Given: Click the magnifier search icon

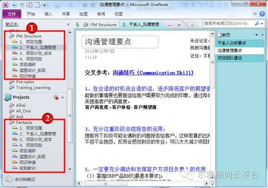Looking at the screenshot, I should click(x=256, y=24).
